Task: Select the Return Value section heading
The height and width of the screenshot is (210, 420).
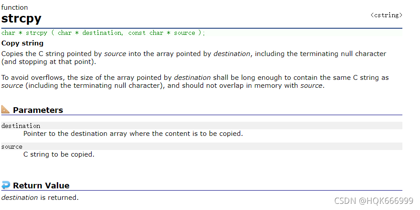Action: click(x=41, y=186)
